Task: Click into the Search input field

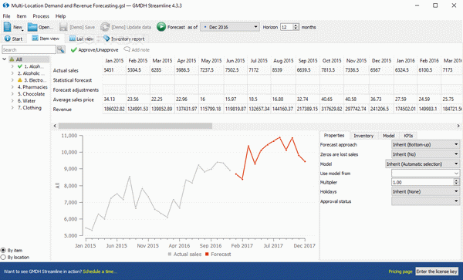Action: click(x=29, y=49)
